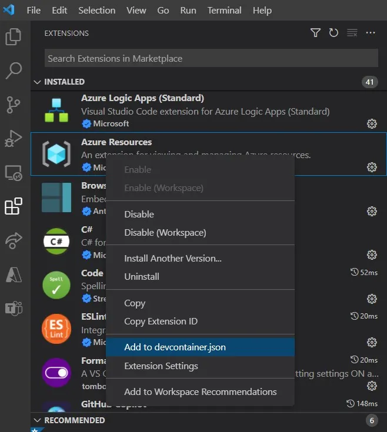Viewport: 387px width, 432px height.
Task: Open manage gear on the Formatting Toggle row
Action: 372,386
